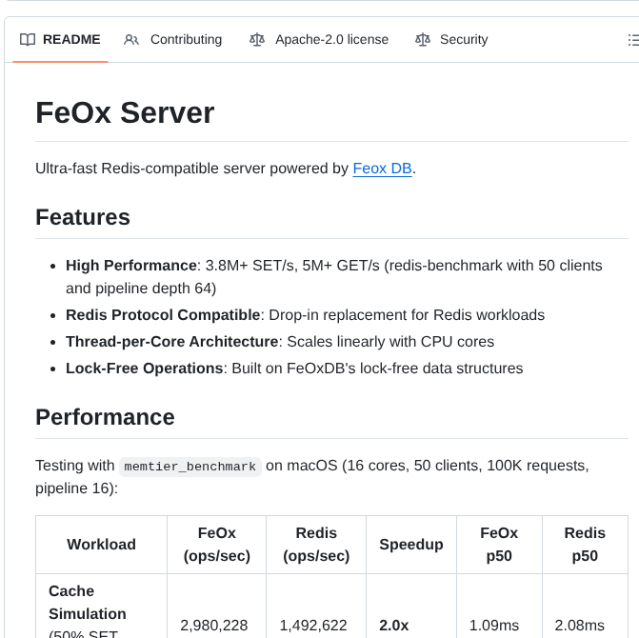639x638 pixels.
Task: Open the Apache-2.0 license tab
Action: pyautogui.click(x=318, y=40)
